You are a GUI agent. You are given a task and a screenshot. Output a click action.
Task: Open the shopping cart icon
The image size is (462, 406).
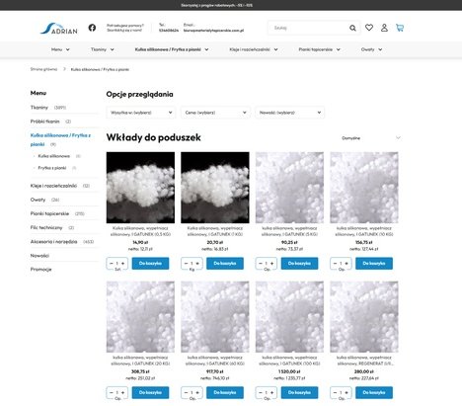400,28
